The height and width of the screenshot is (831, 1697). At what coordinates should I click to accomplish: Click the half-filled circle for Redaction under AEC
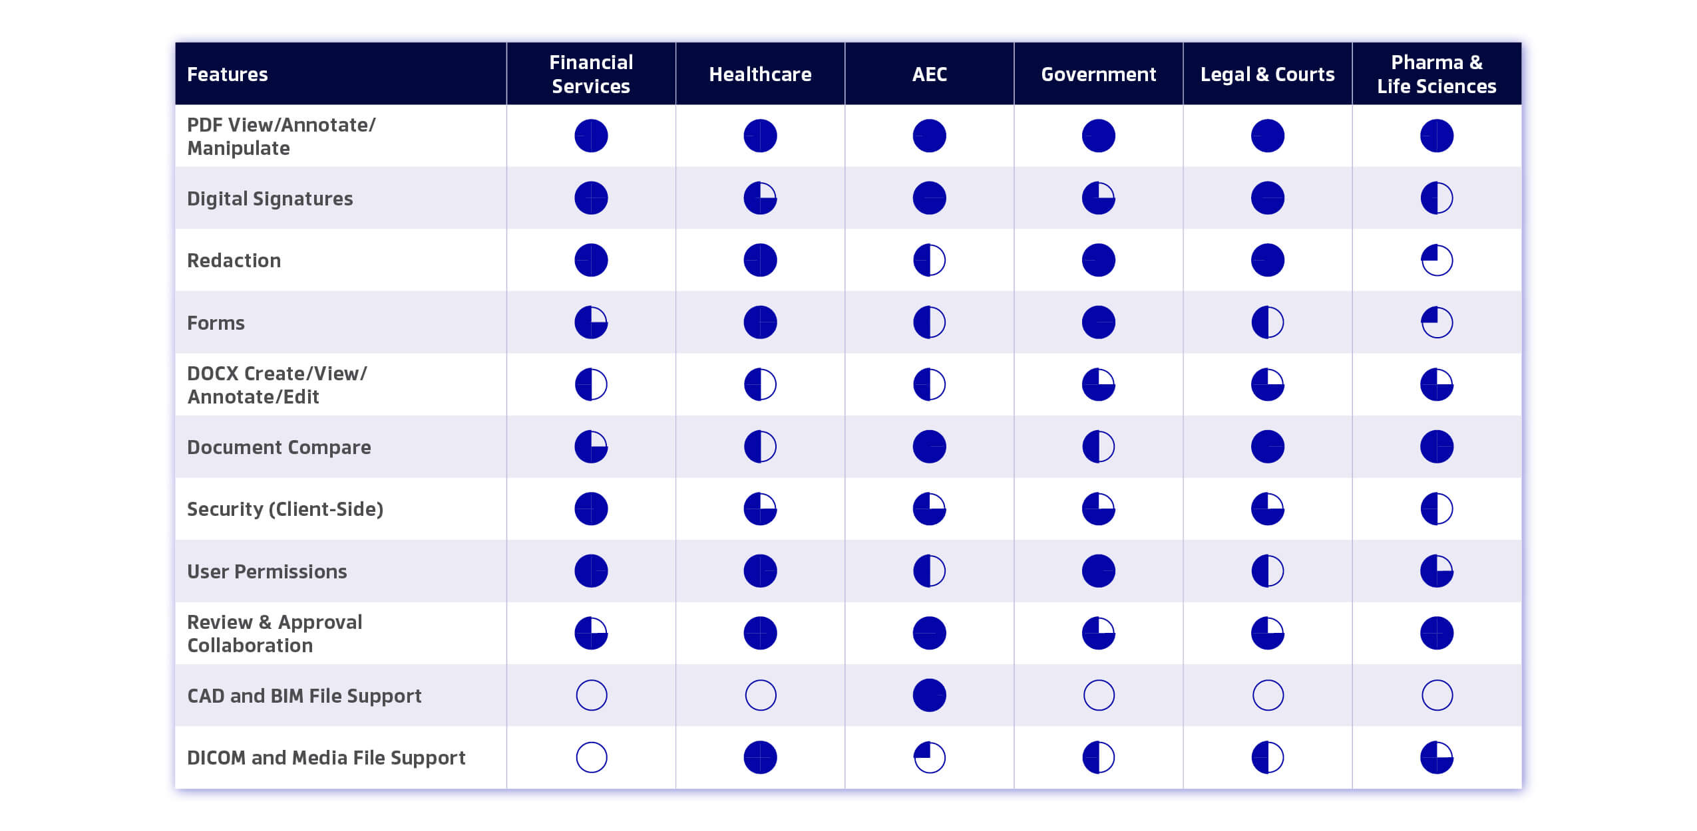[x=929, y=260]
